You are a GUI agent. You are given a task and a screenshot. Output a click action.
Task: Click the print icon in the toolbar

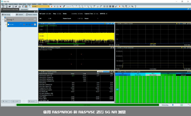pos(19,6)
